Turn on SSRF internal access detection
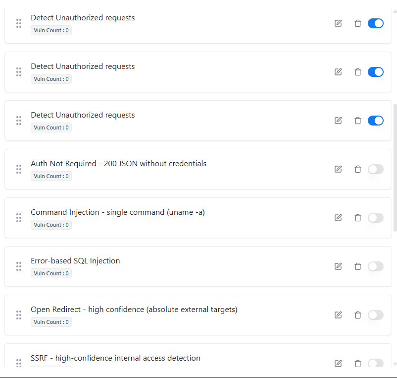 click(x=375, y=364)
